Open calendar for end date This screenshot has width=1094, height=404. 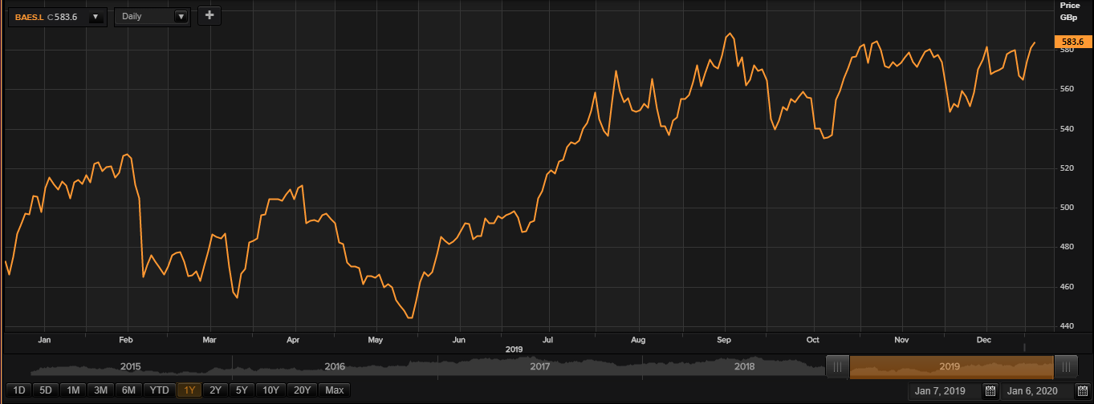[x=1081, y=391]
